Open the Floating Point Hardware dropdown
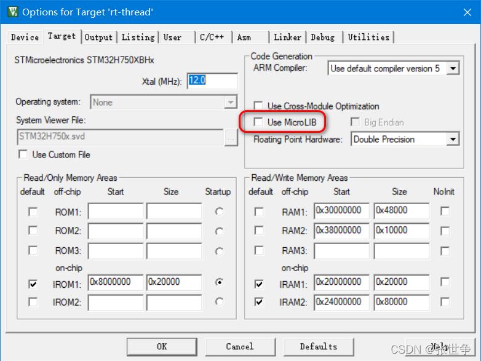 405,139
